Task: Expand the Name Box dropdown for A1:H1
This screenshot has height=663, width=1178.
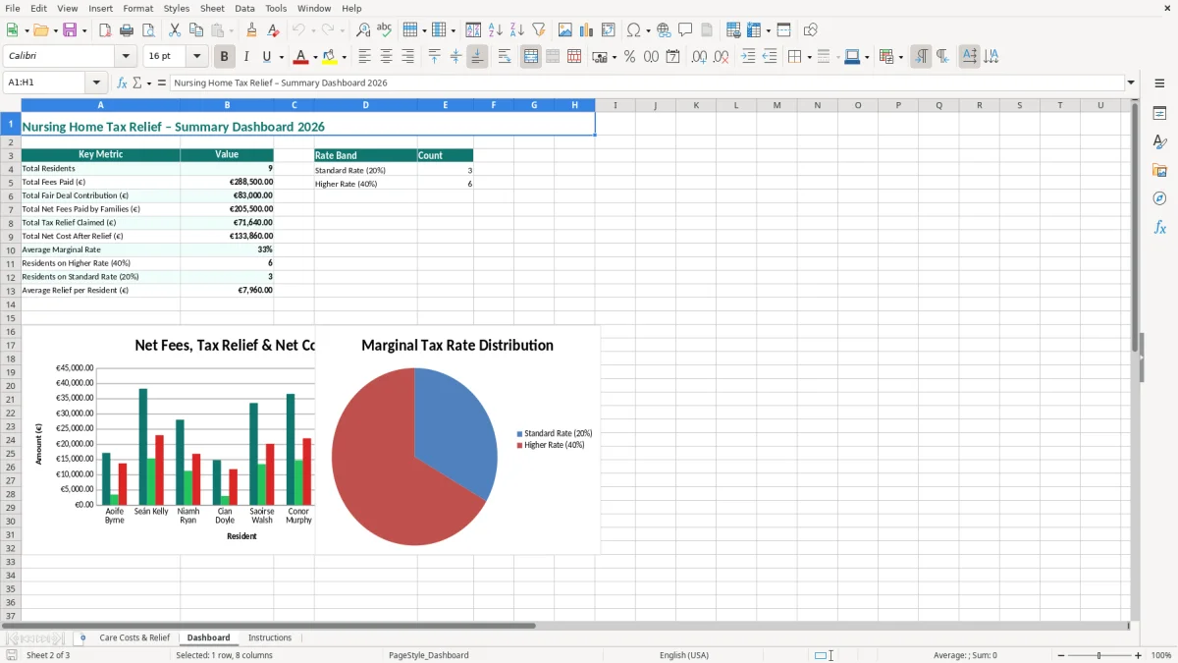Action: [x=96, y=83]
